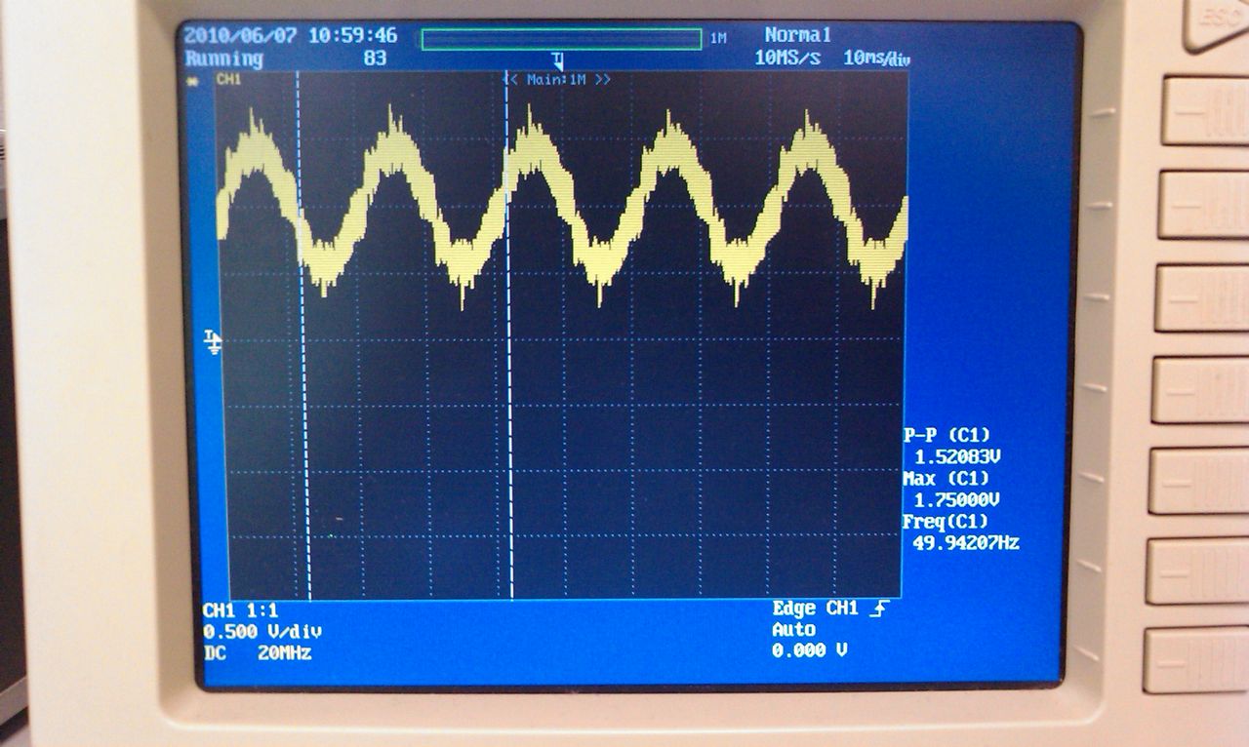This screenshot has height=747, width=1249.
Task: Select the CH1 label at the grid's top-left
Action: [x=228, y=79]
